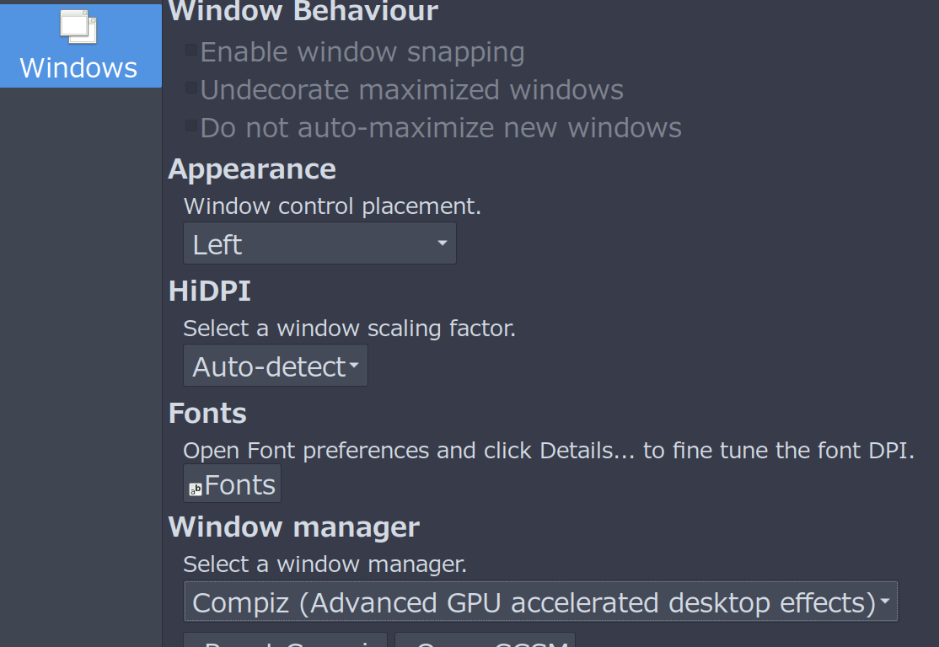This screenshot has height=647, width=939.
Task: Click the Appearance section heading
Action: point(252,169)
